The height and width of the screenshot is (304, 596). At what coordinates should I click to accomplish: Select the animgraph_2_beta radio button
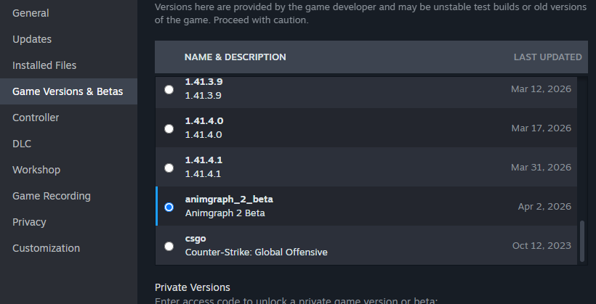click(x=169, y=207)
